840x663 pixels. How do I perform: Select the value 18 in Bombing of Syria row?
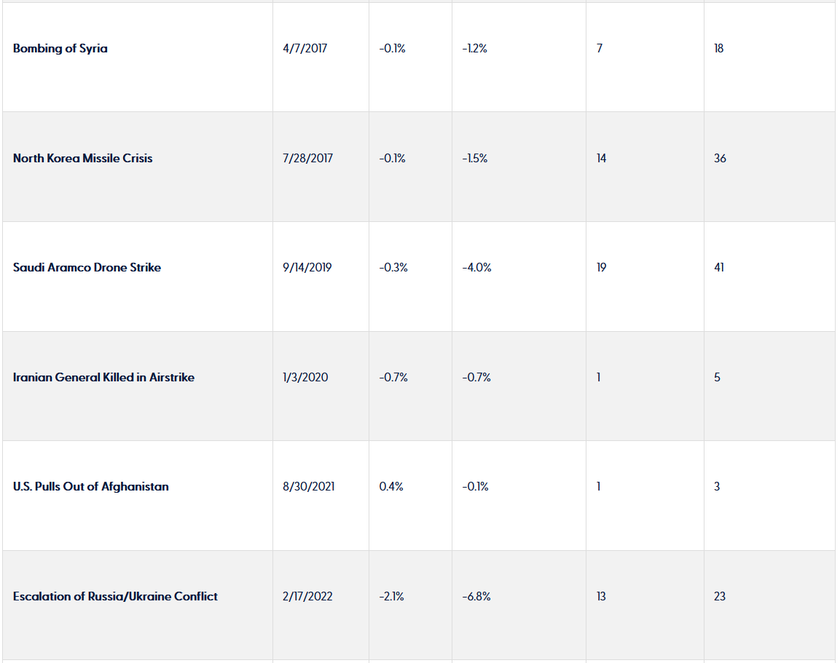point(718,49)
